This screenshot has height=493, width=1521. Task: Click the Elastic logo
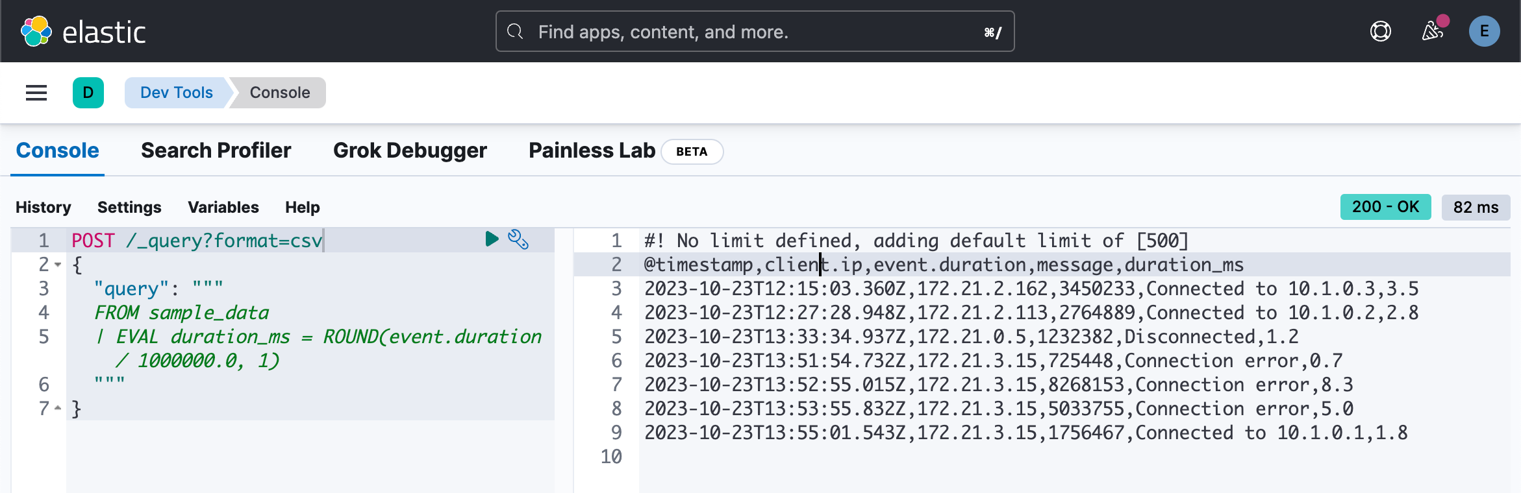83,31
